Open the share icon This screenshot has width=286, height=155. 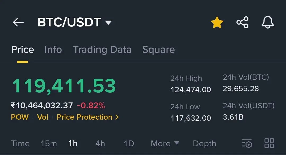(x=242, y=22)
